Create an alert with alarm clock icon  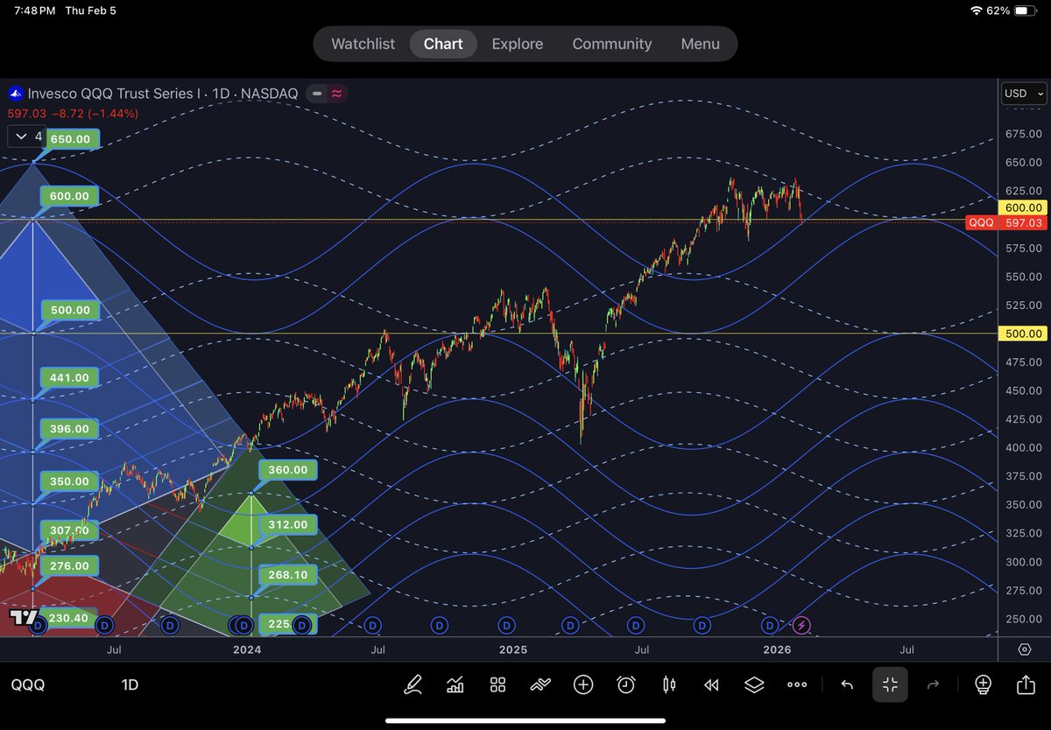pos(626,685)
